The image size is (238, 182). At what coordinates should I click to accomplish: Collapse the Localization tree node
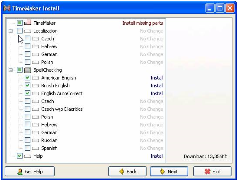tap(11, 31)
